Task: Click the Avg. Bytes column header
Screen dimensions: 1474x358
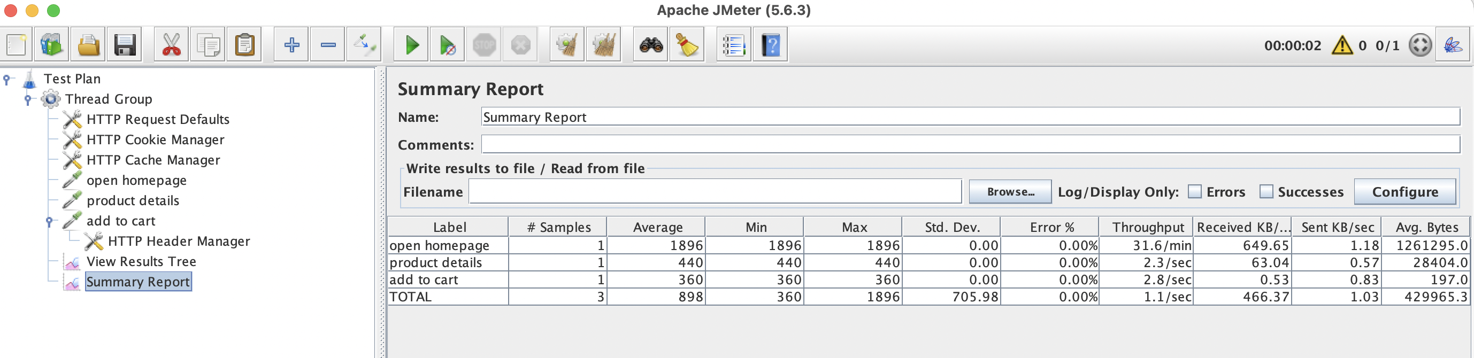Action: (1426, 227)
